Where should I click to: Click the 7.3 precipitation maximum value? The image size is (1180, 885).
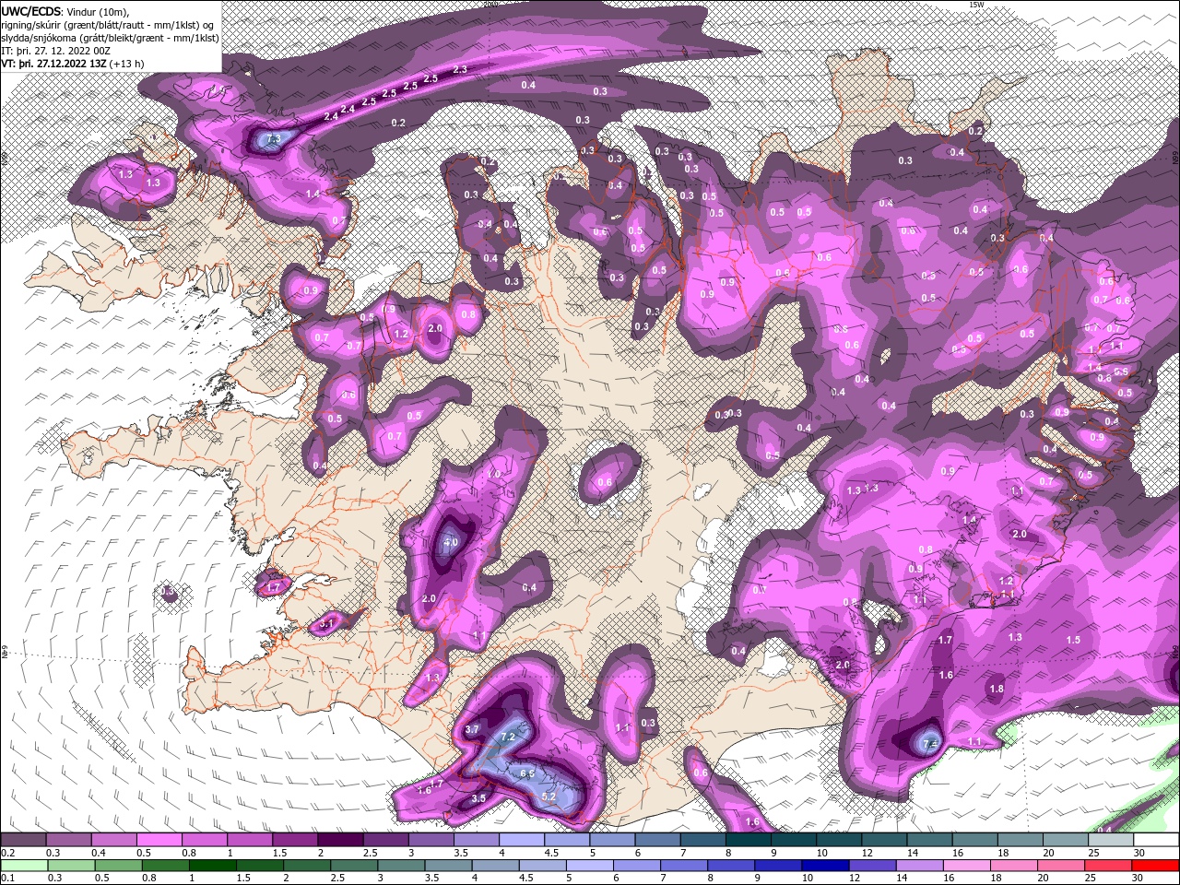coord(273,139)
